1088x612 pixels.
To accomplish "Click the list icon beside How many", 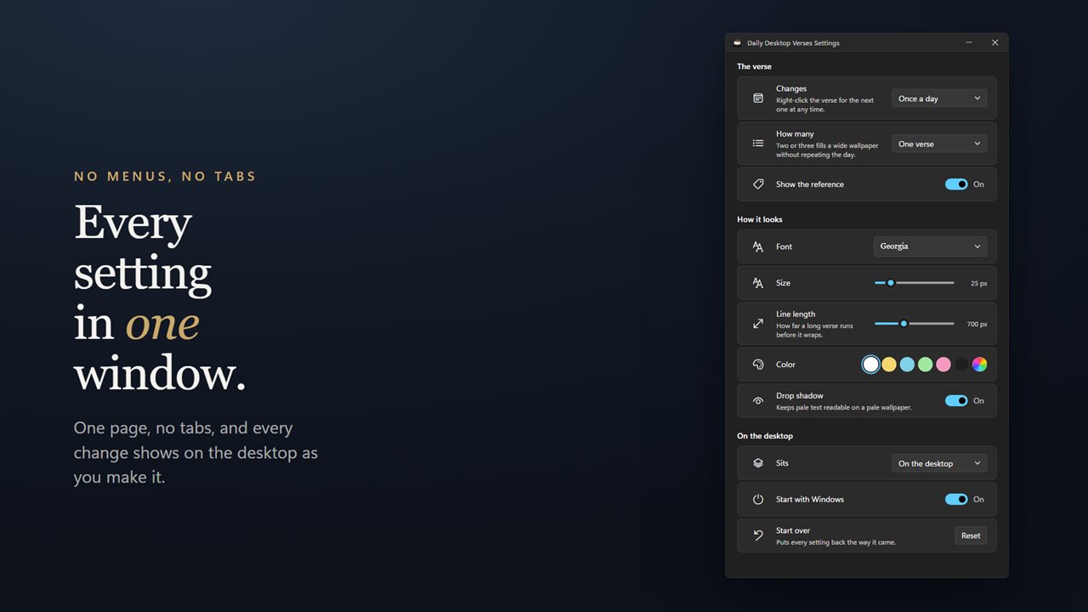I will tap(758, 144).
